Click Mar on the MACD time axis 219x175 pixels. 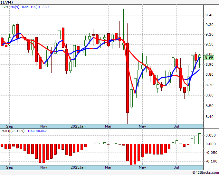[109, 167]
